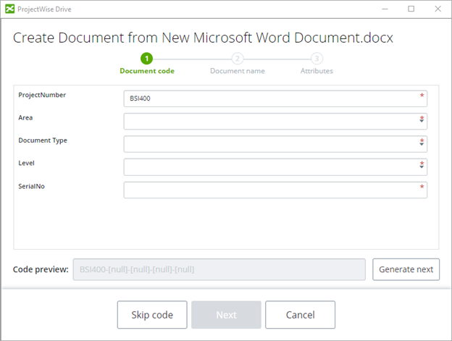452x341 pixels.
Task: Click the green step 1 circle
Action: [x=146, y=59]
